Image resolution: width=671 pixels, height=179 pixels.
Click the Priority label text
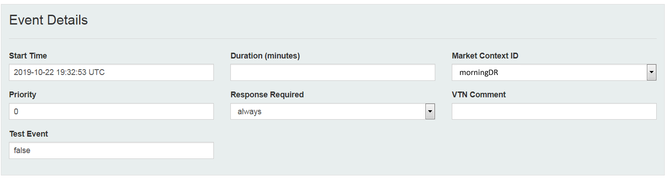(22, 95)
